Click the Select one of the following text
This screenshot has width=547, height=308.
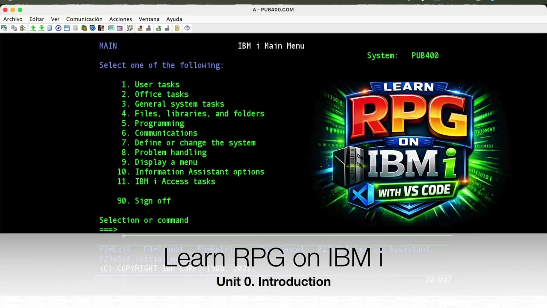click(162, 65)
